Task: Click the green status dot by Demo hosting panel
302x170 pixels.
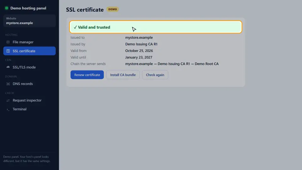Action: pyautogui.click(x=7, y=8)
